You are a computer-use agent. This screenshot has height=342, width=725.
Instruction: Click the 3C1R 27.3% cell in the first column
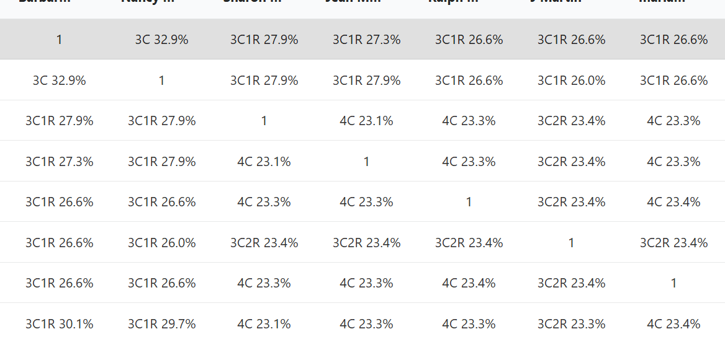coord(59,161)
